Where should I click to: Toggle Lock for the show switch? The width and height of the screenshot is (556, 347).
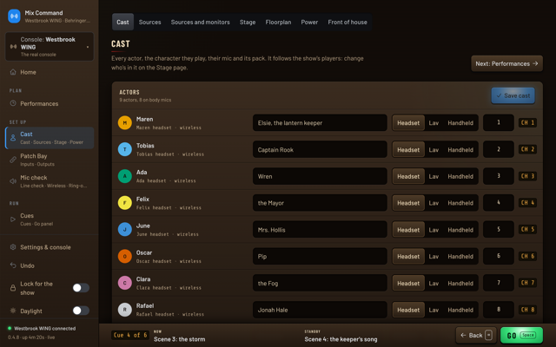coord(81,288)
